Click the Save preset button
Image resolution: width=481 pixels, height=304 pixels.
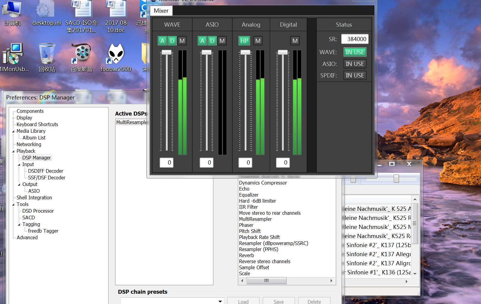point(279,301)
